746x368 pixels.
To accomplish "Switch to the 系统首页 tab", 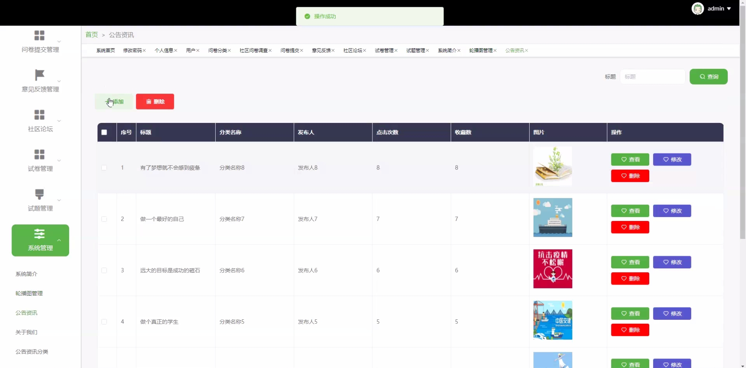I will [105, 51].
